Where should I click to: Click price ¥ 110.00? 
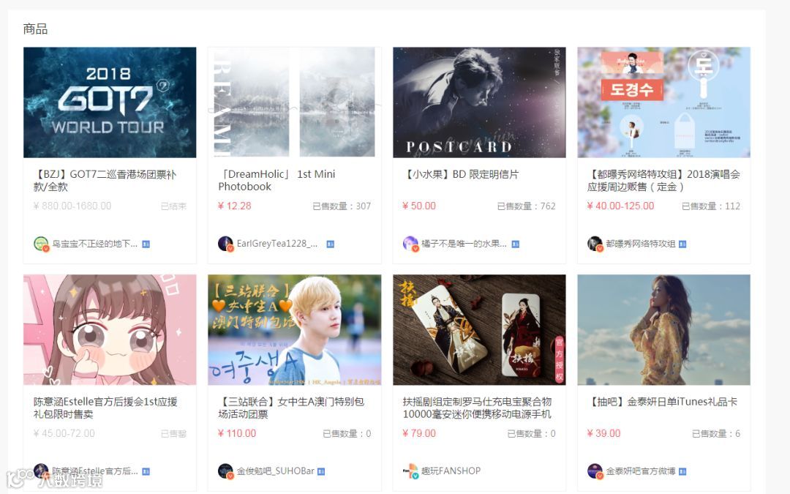click(x=237, y=433)
